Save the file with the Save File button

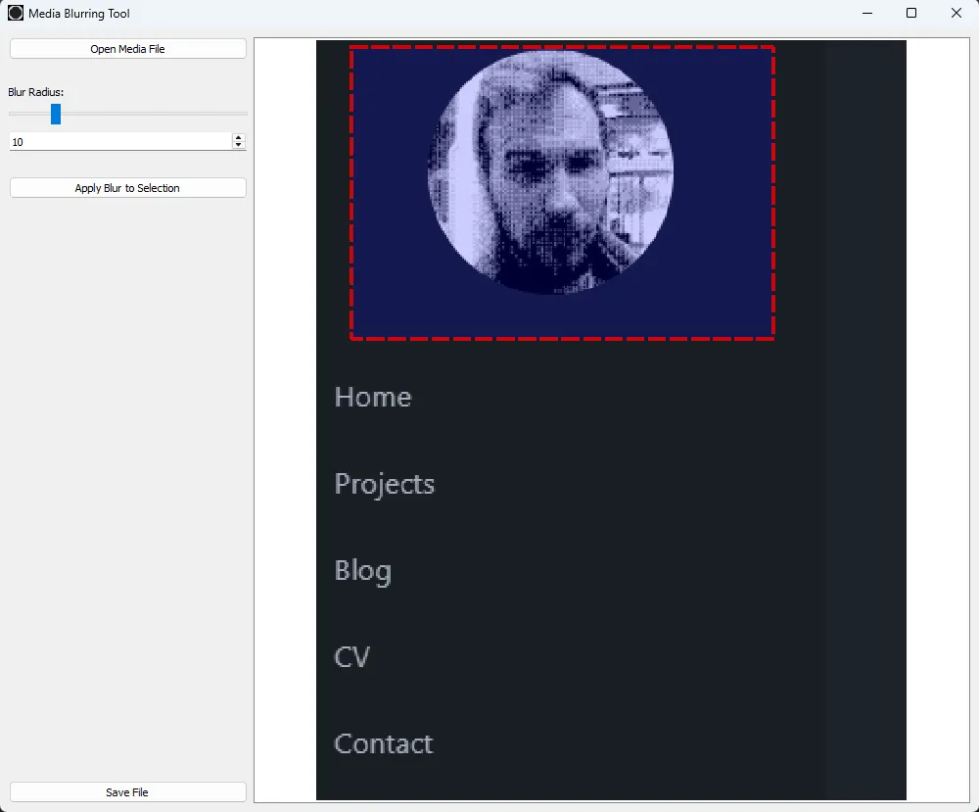(x=128, y=792)
